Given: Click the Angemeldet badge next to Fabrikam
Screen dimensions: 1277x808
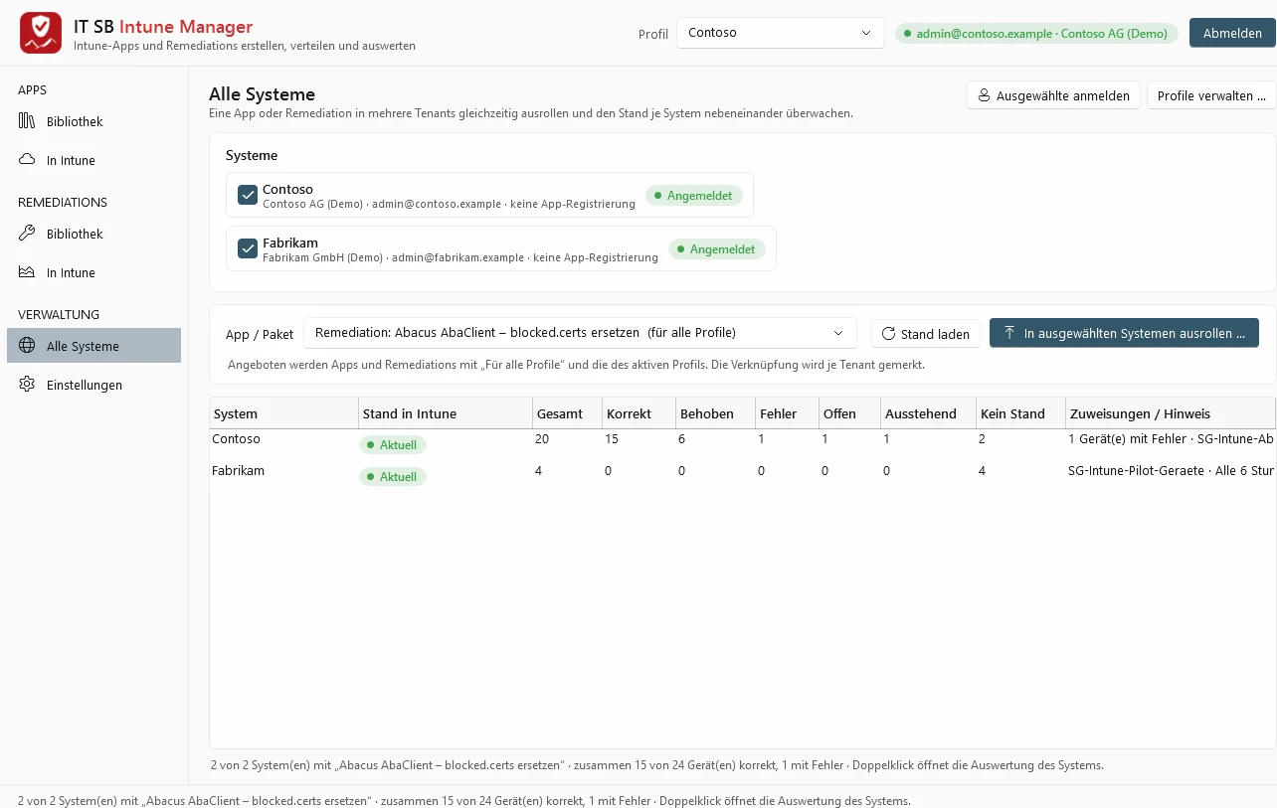Looking at the screenshot, I should click(717, 249).
